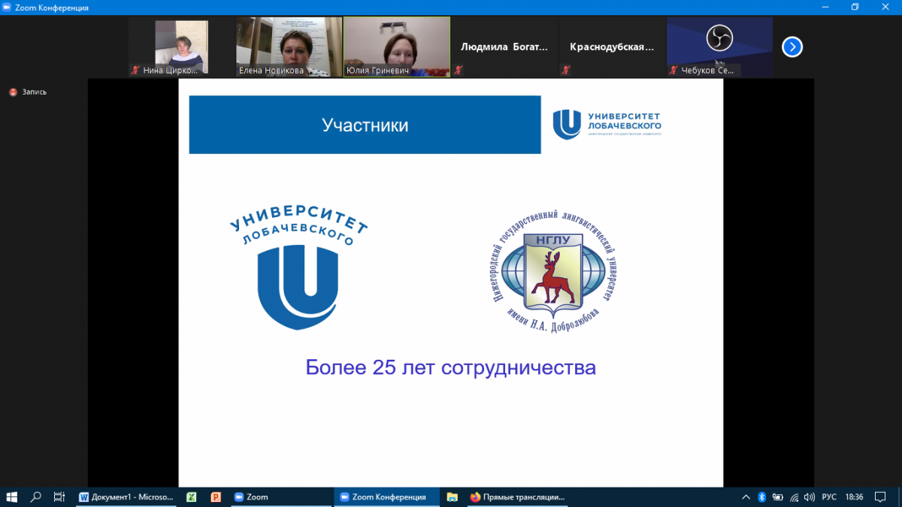The height and width of the screenshot is (507, 902).
Task: Click the volume speaker tray icon
Action: [x=809, y=496]
